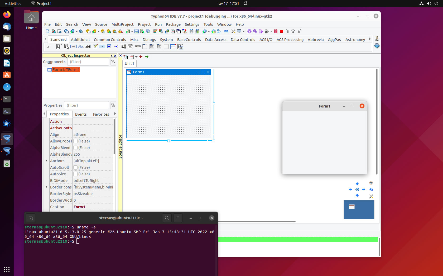
Task: Select the TRadioButton component on the palette
Action: click(x=116, y=47)
